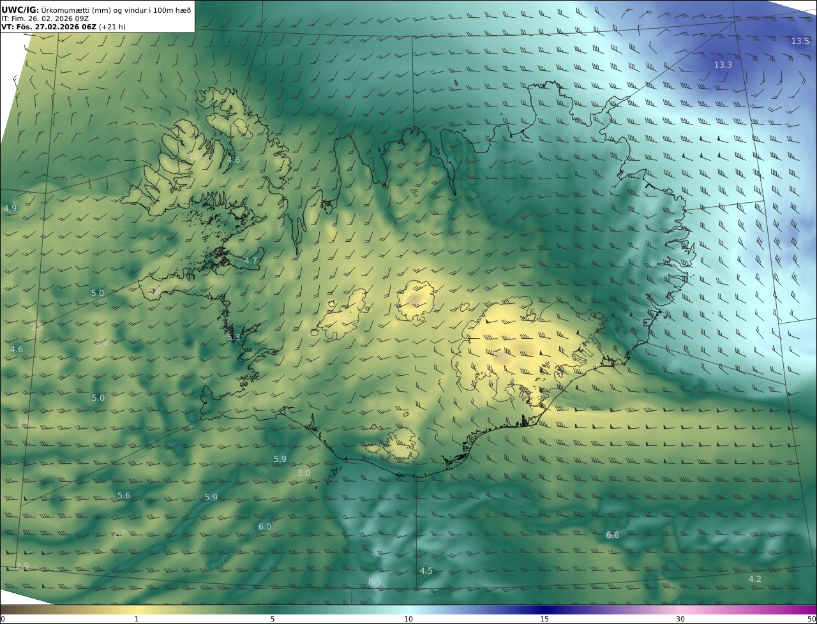Select the 4.5 value label
The height and width of the screenshot is (624, 817).
pyautogui.click(x=426, y=571)
